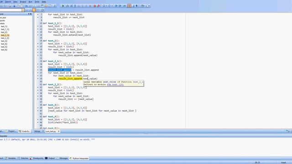Open the Python Interpreter tab
Image resolution: width=292 pixels, height=164 pixels.
coord(79,159)
